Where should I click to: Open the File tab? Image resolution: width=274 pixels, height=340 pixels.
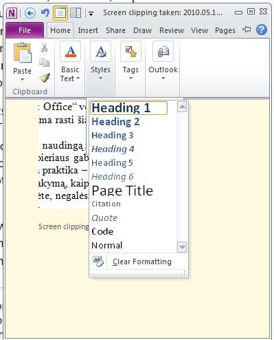[x=25, y=30]
